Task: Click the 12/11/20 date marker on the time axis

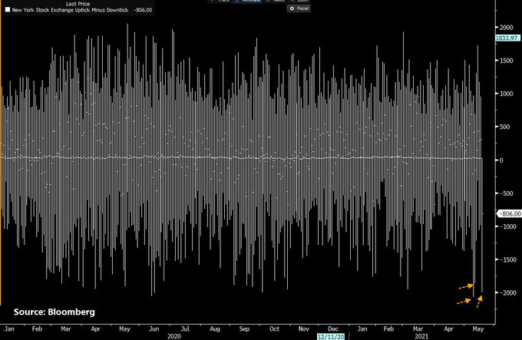Action: tap(331, 336)
